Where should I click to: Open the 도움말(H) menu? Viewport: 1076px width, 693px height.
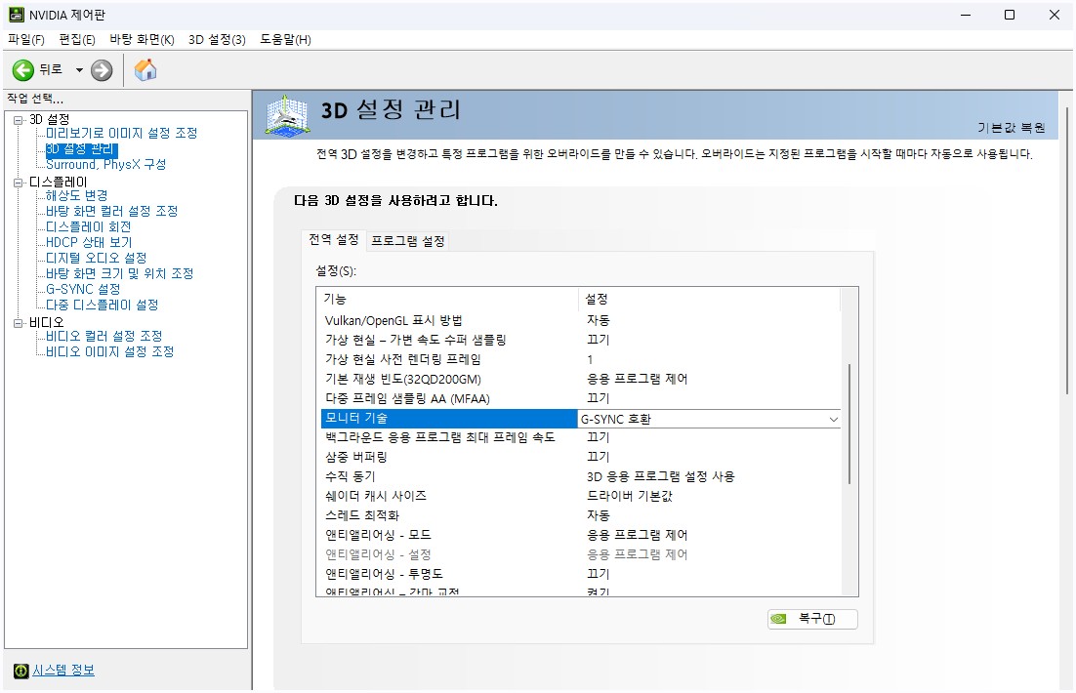click(285, 40)
